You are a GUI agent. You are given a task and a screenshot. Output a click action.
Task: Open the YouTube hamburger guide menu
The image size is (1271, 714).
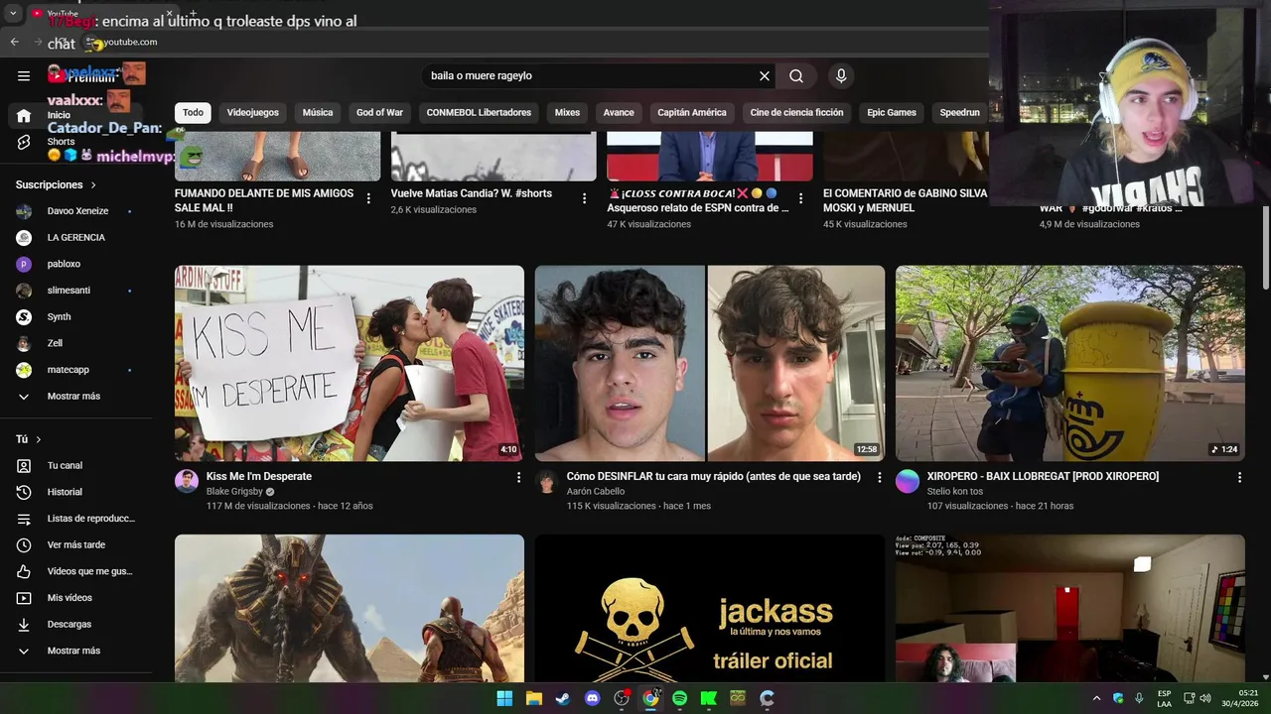tap(24, 75)
